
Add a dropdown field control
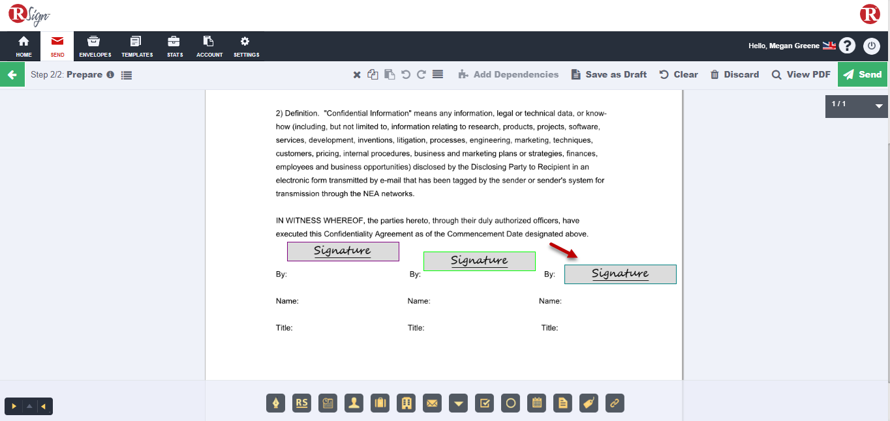coord(459,403)
